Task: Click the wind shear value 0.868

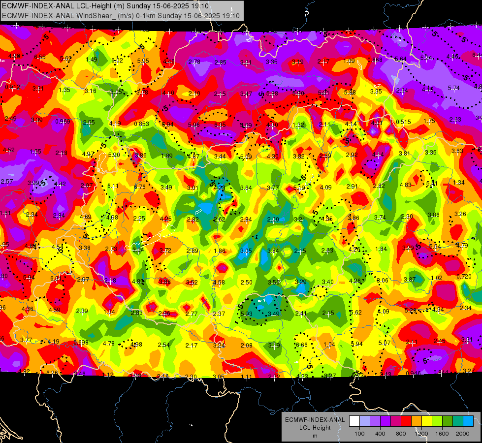Action: coord(375,60)
